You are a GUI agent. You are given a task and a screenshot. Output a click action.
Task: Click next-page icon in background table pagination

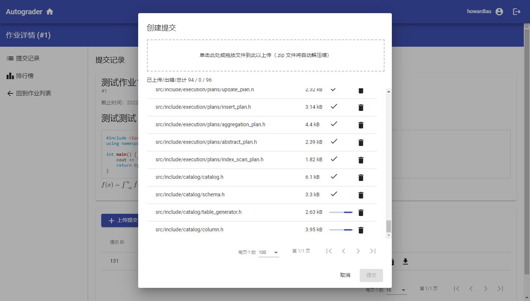click(x=486, y=289)
